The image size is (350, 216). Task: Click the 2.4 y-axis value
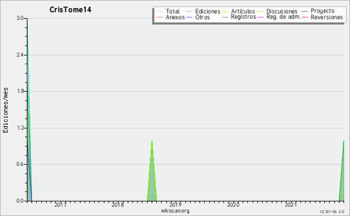20,55
